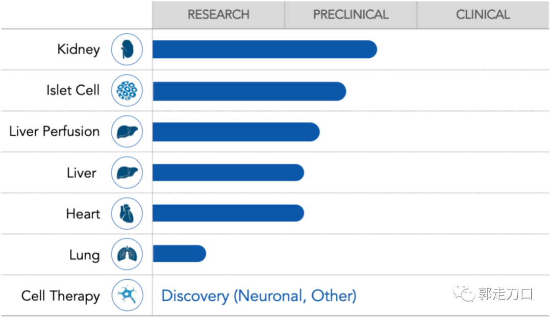Click the Cell Therapy row label

point(61,296)
